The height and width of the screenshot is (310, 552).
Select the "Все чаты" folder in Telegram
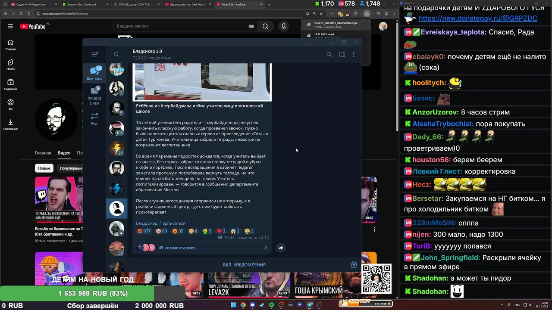pos(94,73)
